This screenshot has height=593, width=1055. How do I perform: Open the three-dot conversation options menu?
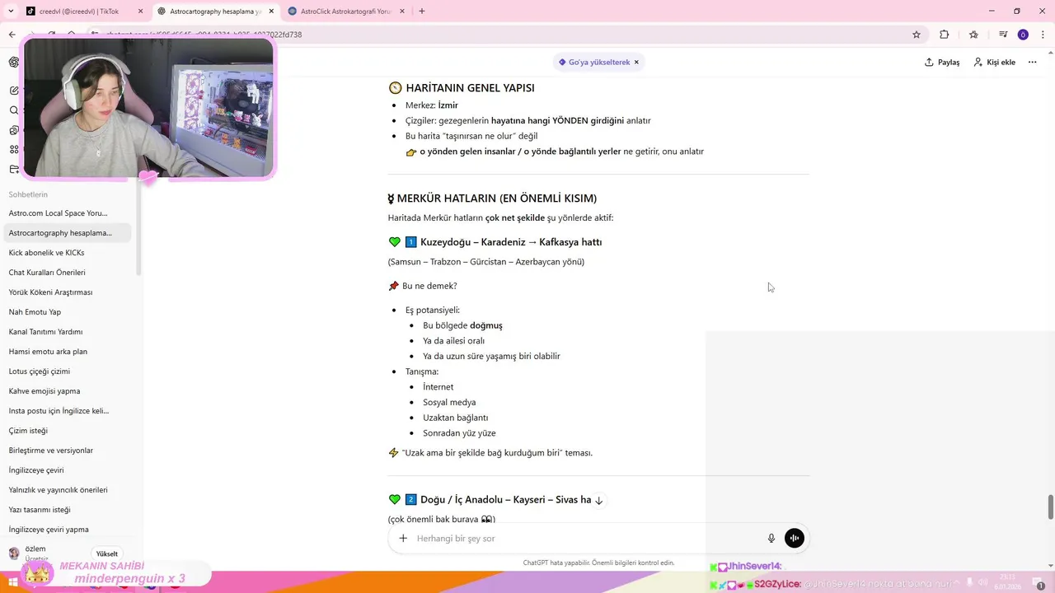pos(1032,62)
